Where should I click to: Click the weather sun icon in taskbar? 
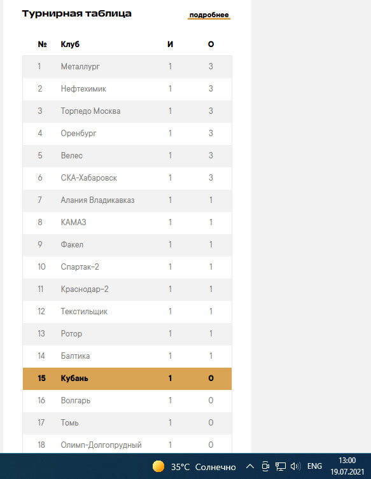(x=158, y=466)
